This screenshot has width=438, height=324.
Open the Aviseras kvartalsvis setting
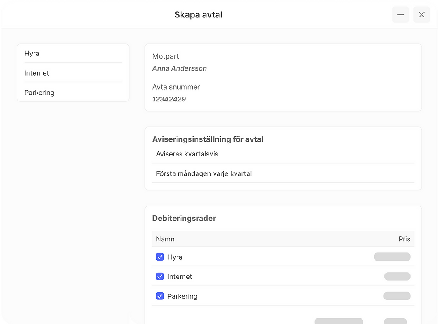[x=187, y=154]
